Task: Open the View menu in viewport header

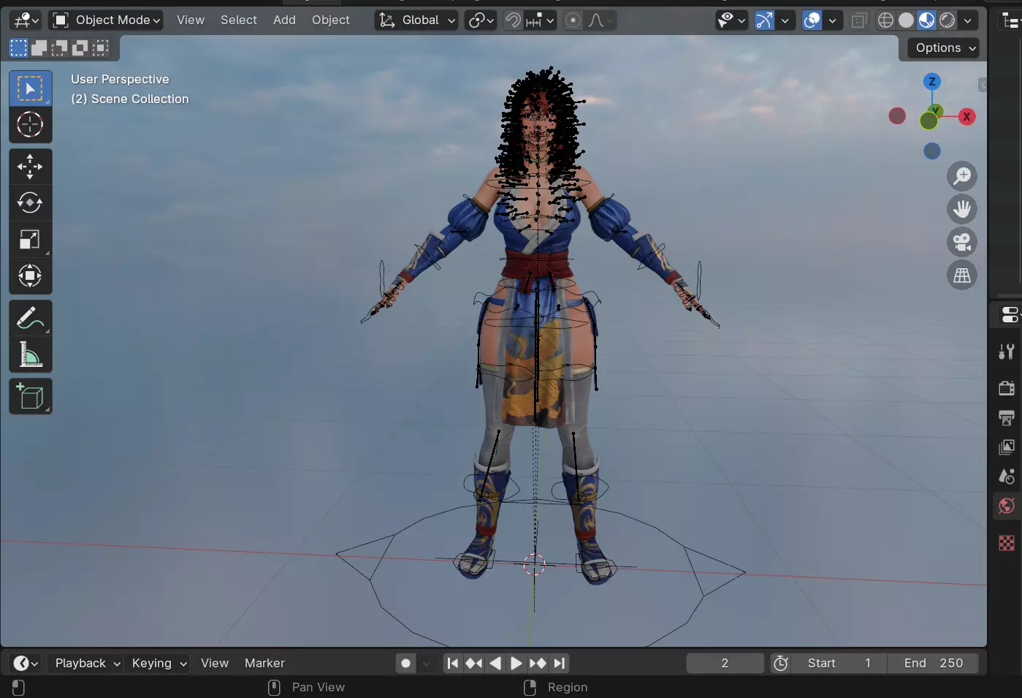Action: [x=190, y=20]
